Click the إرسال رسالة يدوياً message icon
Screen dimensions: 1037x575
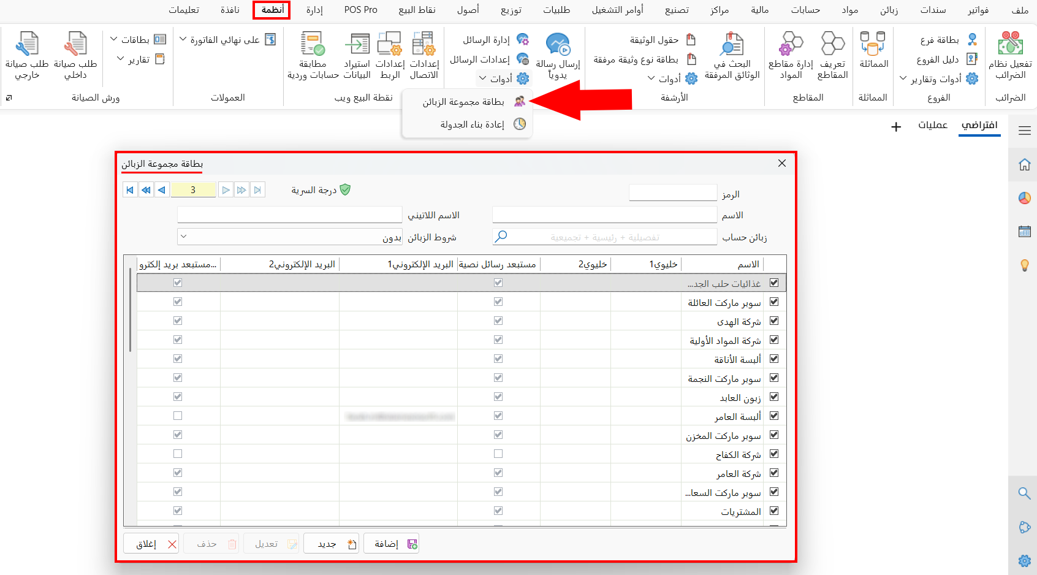click(x=558, y=45)
